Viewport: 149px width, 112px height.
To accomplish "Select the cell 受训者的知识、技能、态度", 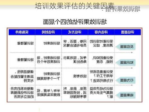I will (102, 60).
